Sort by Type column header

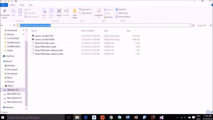click(x=106, y=31)
